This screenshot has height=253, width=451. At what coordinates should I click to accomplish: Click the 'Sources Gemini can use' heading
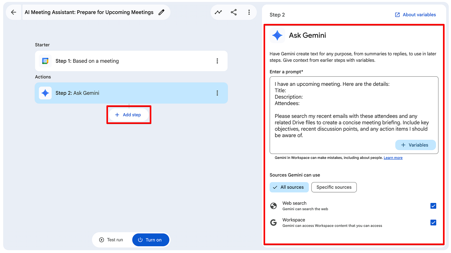click(295, 175)
